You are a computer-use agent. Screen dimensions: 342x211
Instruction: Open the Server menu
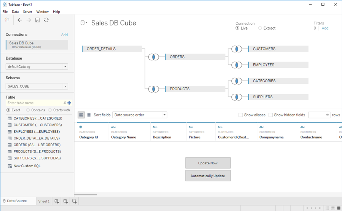coord(27,12)
